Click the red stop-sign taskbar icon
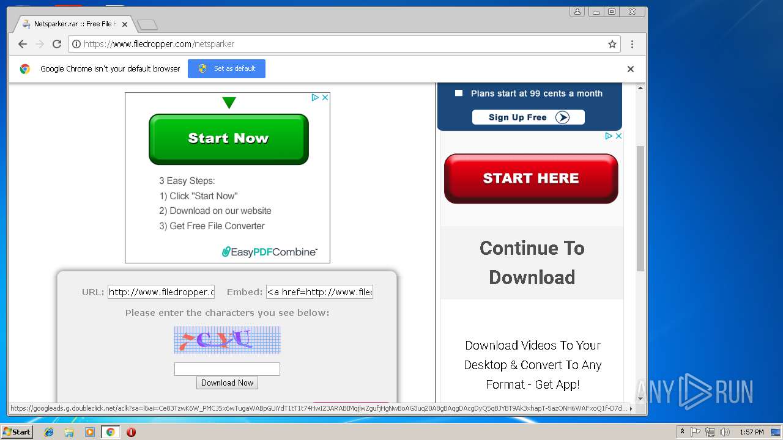This screenshot has height=440, width=783. (x=131, y=432)
